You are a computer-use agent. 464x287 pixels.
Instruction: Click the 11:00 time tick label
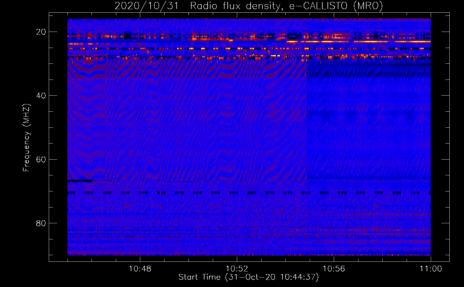coord(431,269)
